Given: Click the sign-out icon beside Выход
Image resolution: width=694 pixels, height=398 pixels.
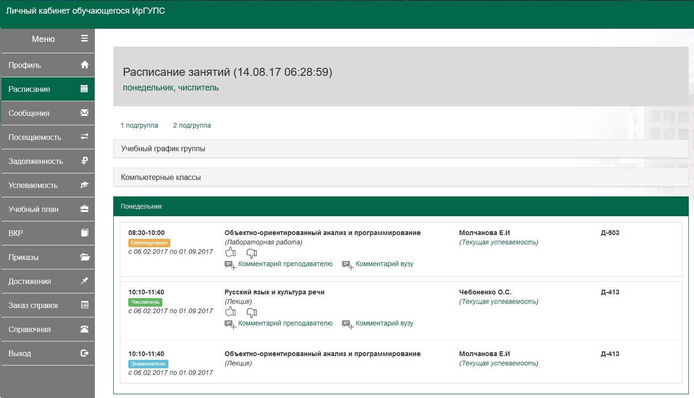Looking at the screenshot, I should tap(84, 353).
